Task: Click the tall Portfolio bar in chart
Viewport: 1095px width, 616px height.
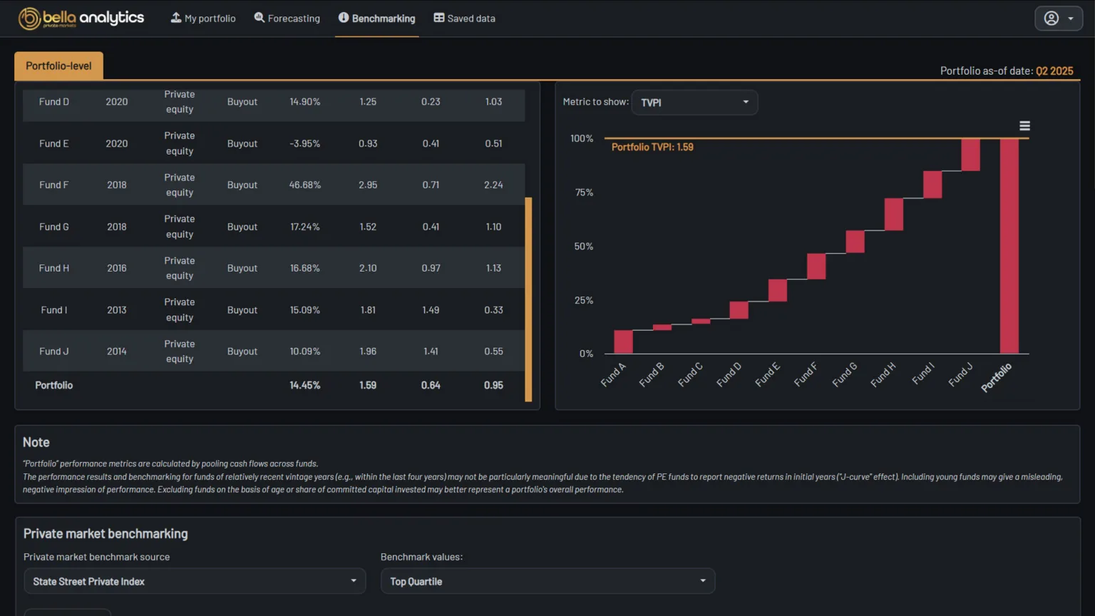Action: (1009, 246)
